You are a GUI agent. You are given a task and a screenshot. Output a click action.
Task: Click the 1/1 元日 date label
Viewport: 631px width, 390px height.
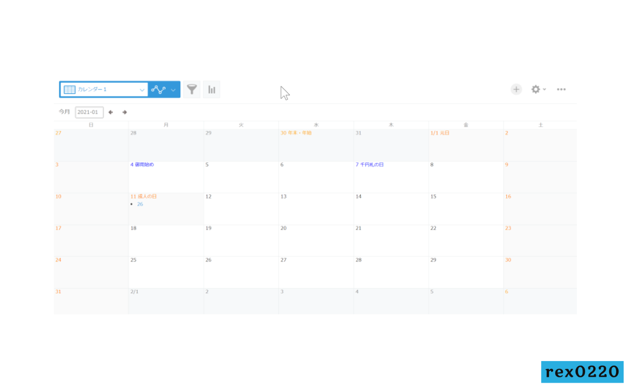click(x=440, y=133)
